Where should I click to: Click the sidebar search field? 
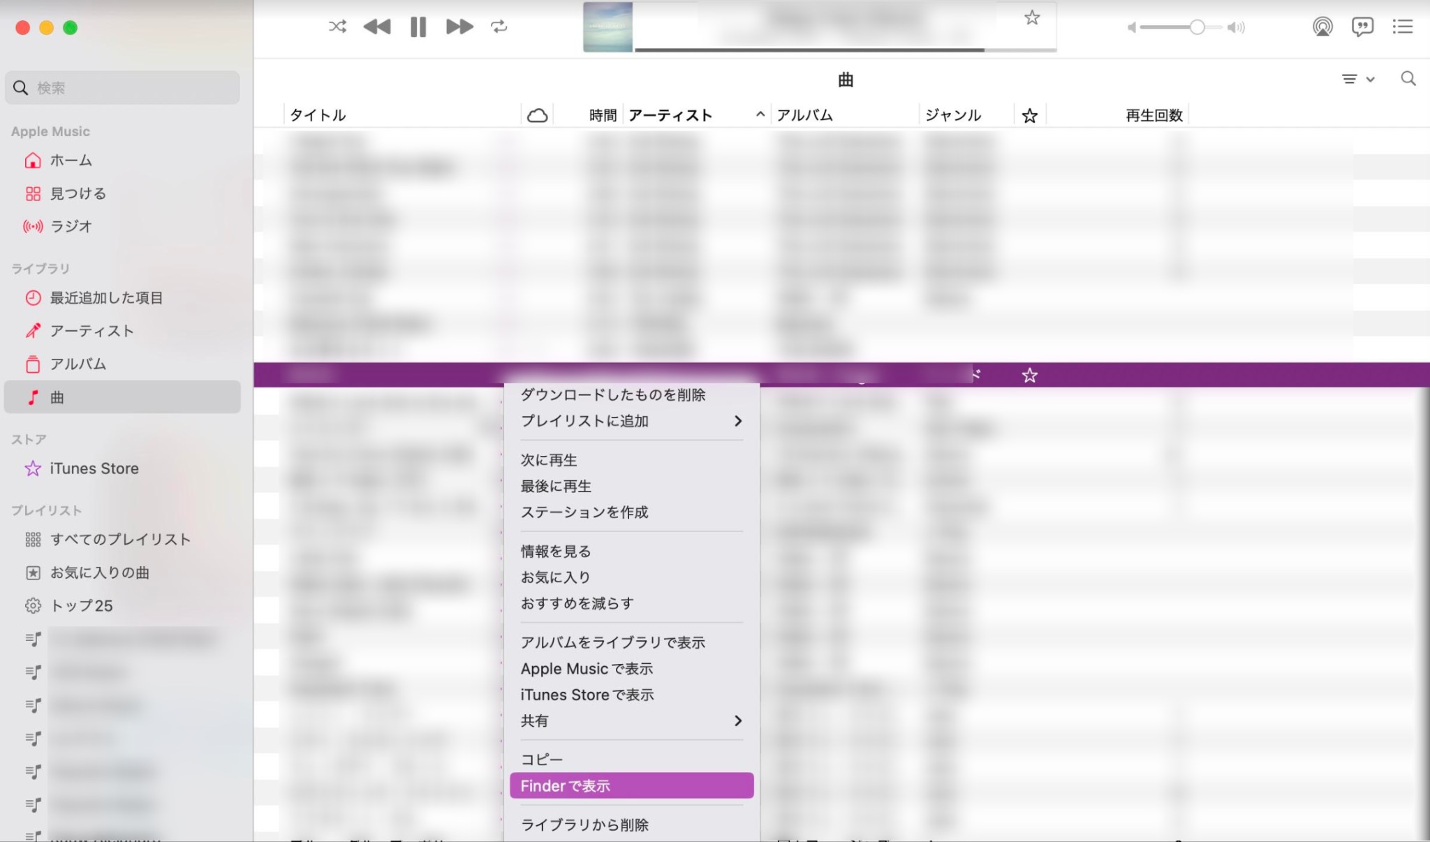[x=122, y=87]
